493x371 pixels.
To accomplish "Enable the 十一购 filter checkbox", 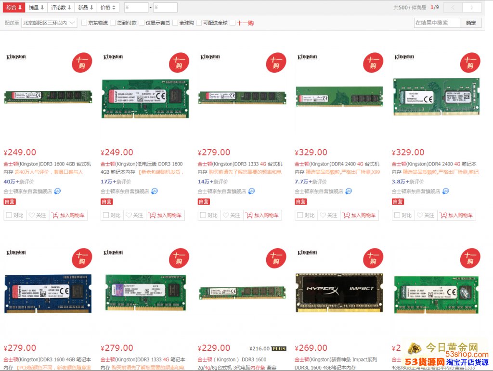I will pyautogui.click(x=233, y=23).
